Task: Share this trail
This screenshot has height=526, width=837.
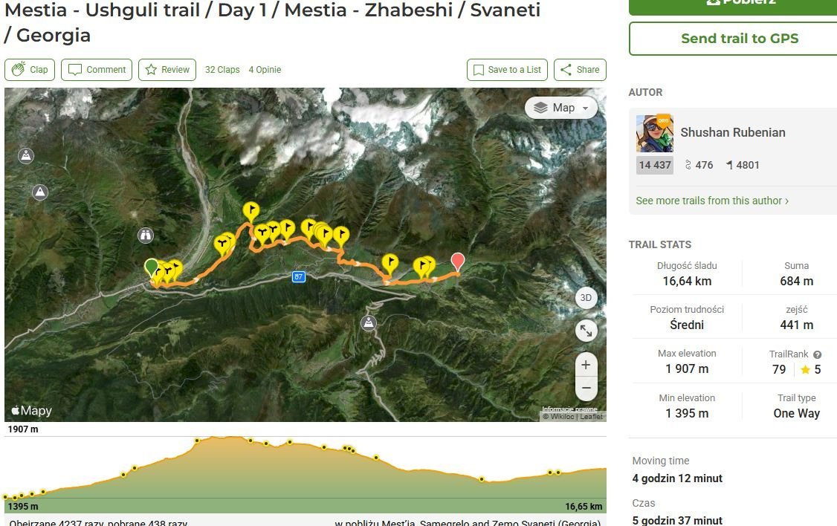Action: pos(580,70)
